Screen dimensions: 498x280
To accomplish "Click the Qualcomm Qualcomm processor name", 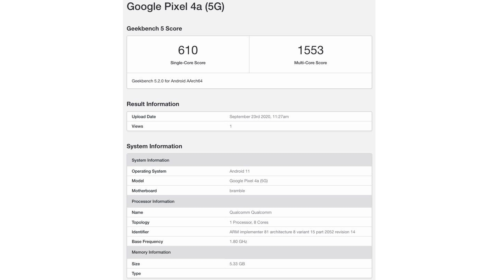I will (251, 212).
